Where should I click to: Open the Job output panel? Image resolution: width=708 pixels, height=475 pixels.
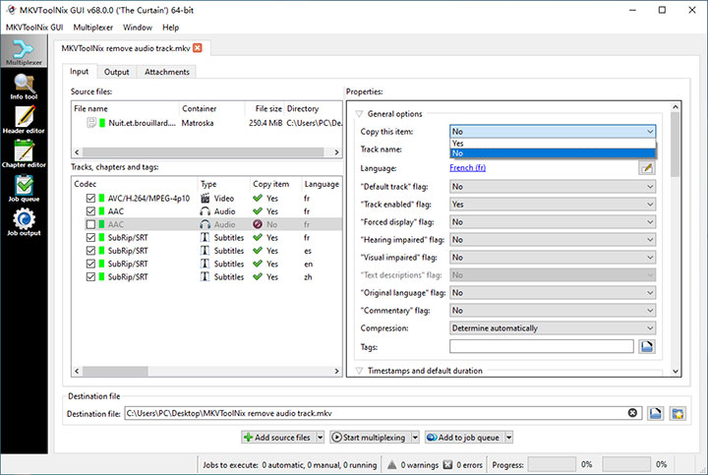tap(24, 221)
